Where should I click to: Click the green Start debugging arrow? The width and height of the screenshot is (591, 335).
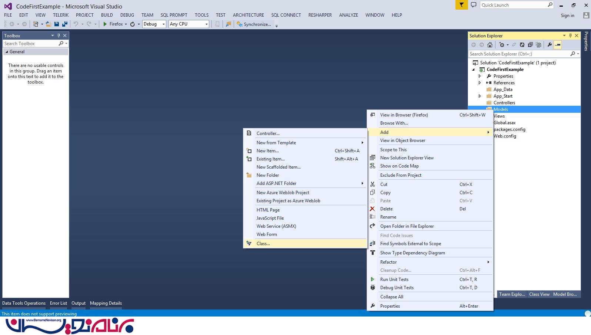coord(105,24)
